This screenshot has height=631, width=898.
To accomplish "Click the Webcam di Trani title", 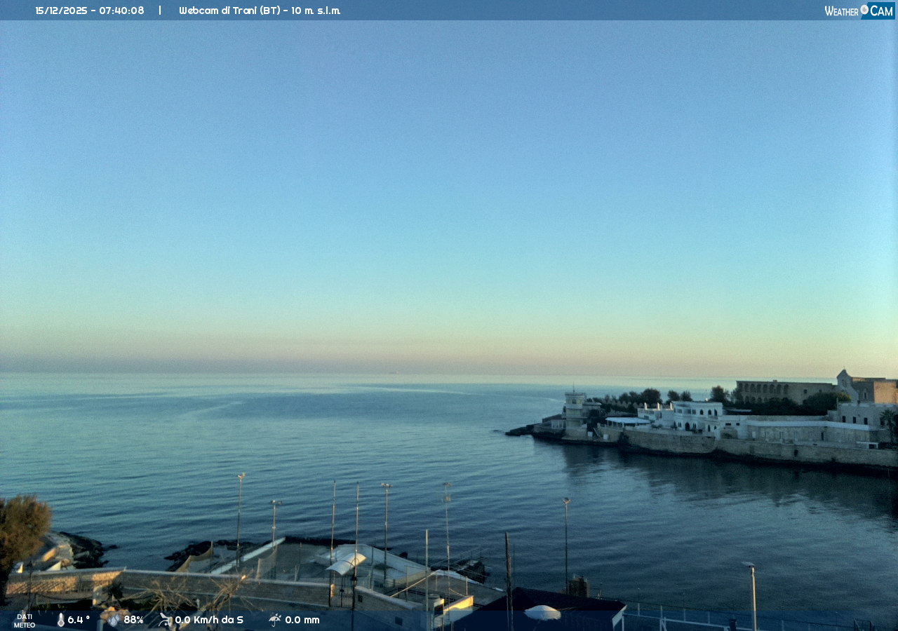I will (260, 11).
